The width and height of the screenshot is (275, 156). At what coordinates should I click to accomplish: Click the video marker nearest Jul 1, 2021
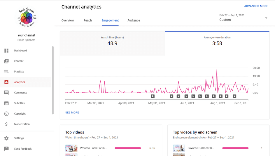click(186, 96)
